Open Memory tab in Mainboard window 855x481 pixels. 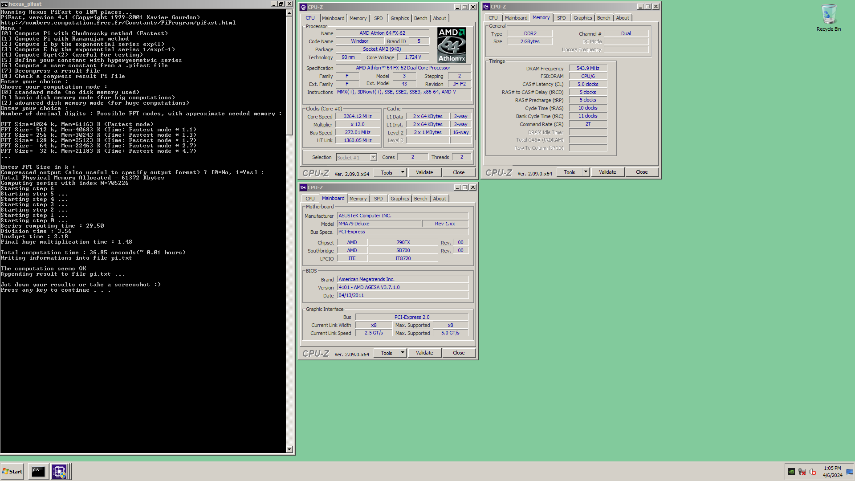pyautogui.click(x=358, y=199)
